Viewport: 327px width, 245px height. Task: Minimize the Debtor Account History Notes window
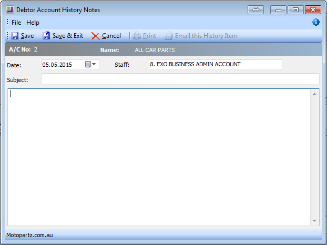(278, 10)
